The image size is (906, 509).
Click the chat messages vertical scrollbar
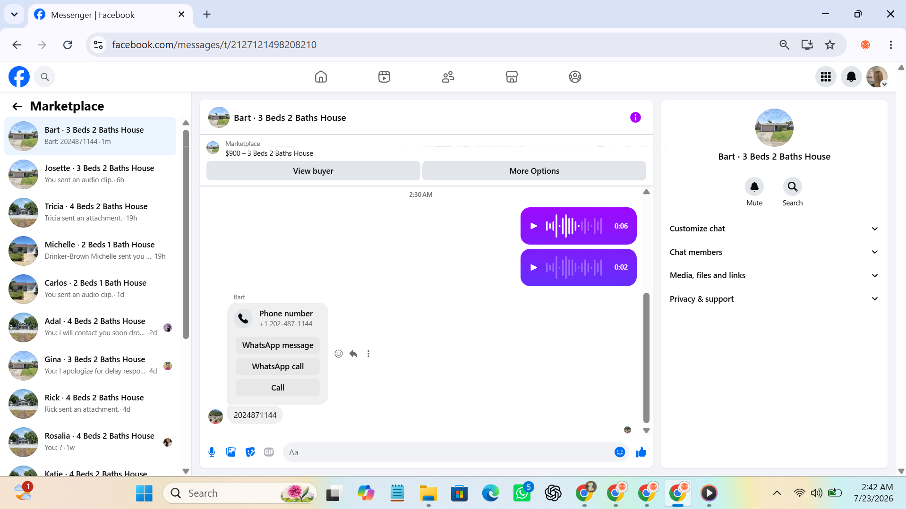coord(646,357)
